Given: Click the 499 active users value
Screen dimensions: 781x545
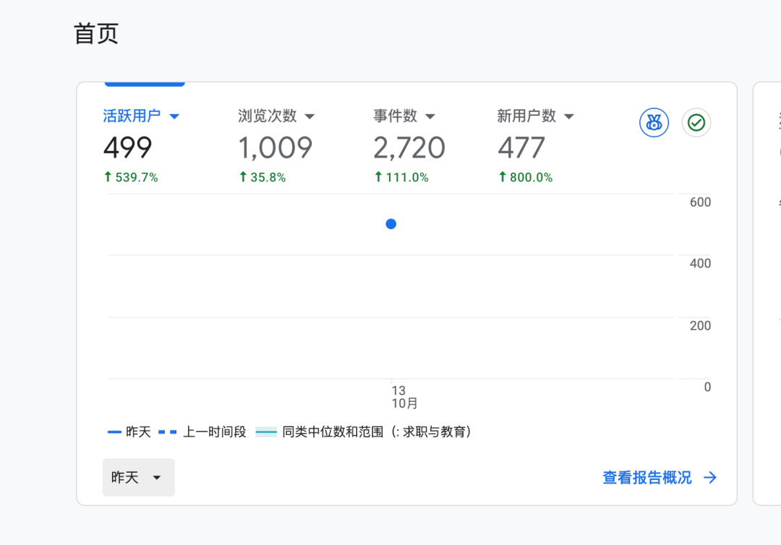Looking at the screenshot, I should 127,148.
